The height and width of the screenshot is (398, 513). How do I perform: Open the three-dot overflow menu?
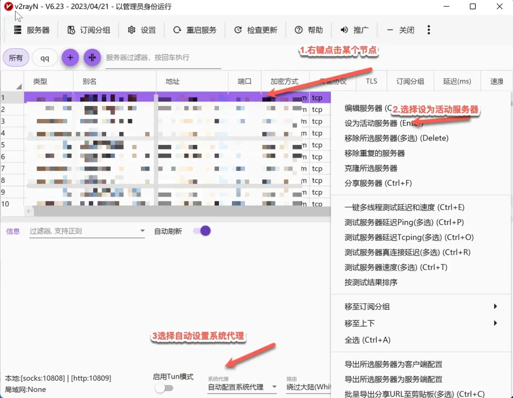[429, 30]
